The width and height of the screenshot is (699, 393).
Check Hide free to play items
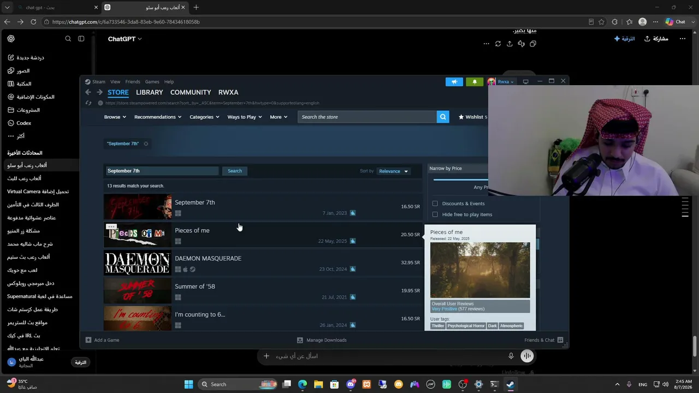tap(435, 215)
